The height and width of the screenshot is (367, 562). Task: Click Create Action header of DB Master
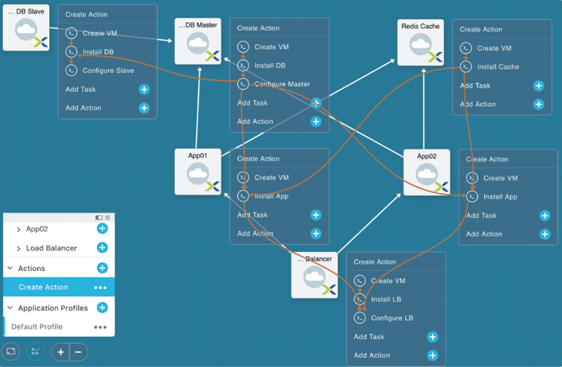258,28
